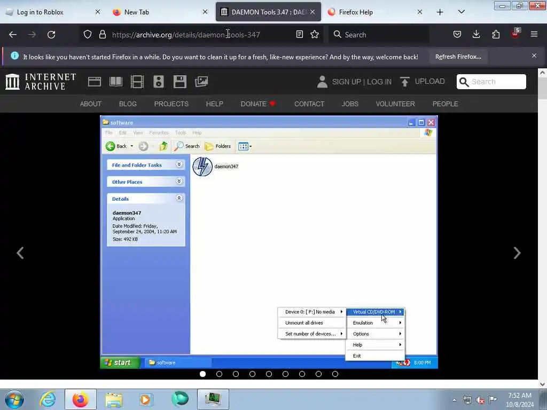Open the ad blocker extension icon
The image size is (547, 410).
[x=515, y=34]
